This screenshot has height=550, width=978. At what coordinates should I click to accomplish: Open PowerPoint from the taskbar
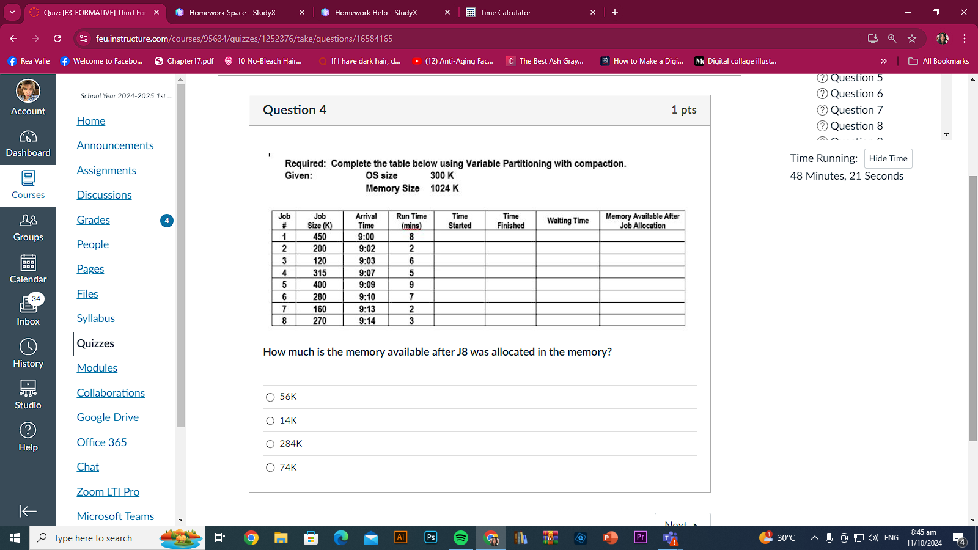tap(611, 538)
